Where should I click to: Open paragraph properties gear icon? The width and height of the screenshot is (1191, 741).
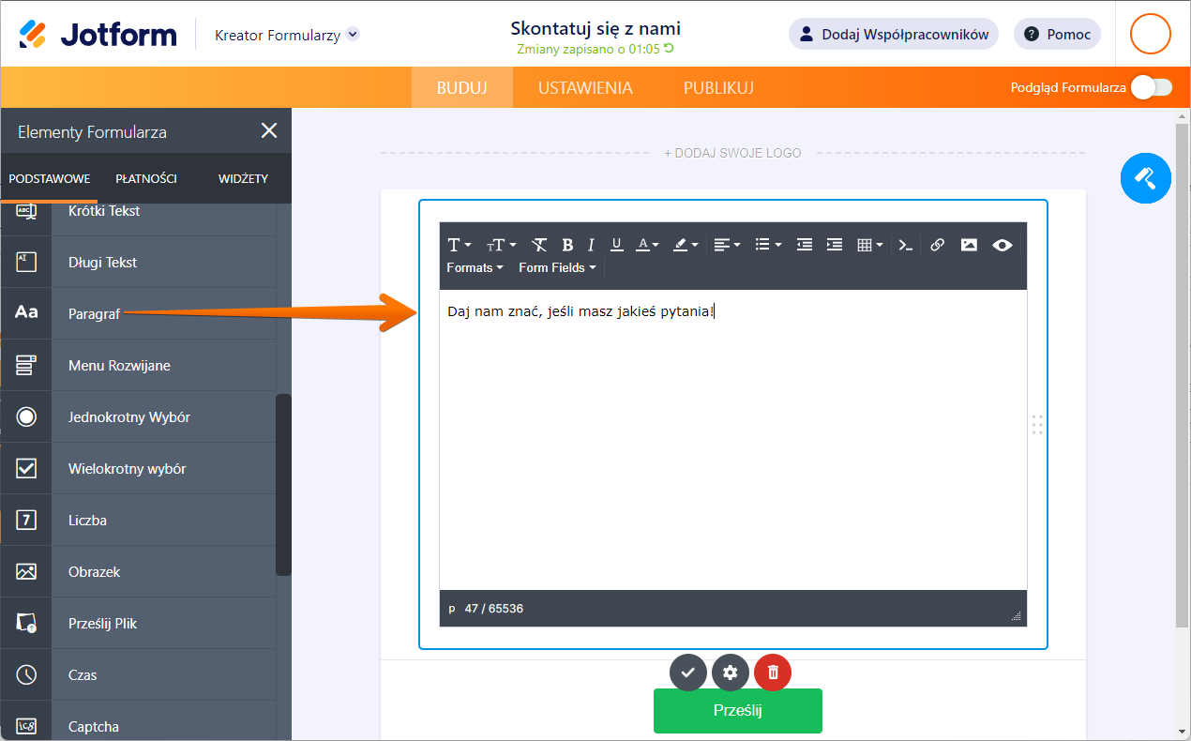pos(731,673)
